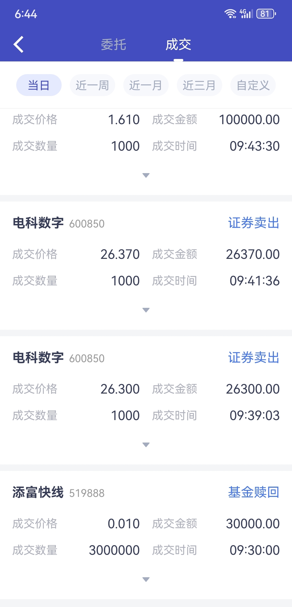Select the 近一周 date filter

(x=92, y=85)
